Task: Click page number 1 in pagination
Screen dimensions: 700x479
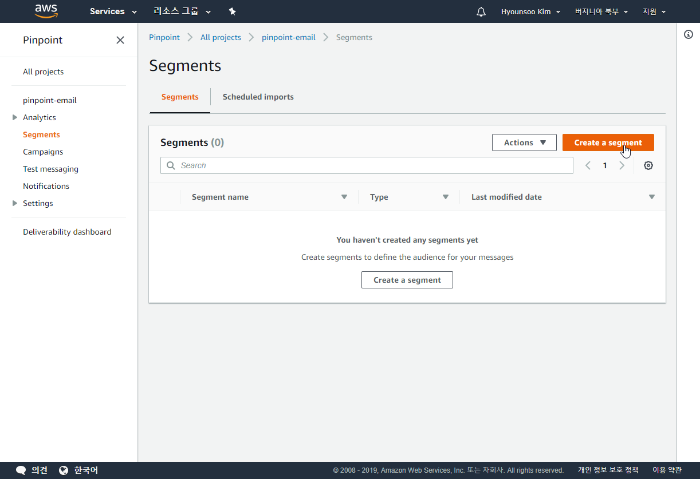Action: 605,165
